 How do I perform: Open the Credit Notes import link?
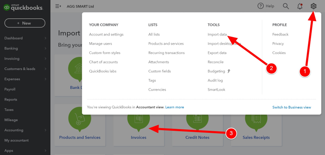tap(197, 137)
